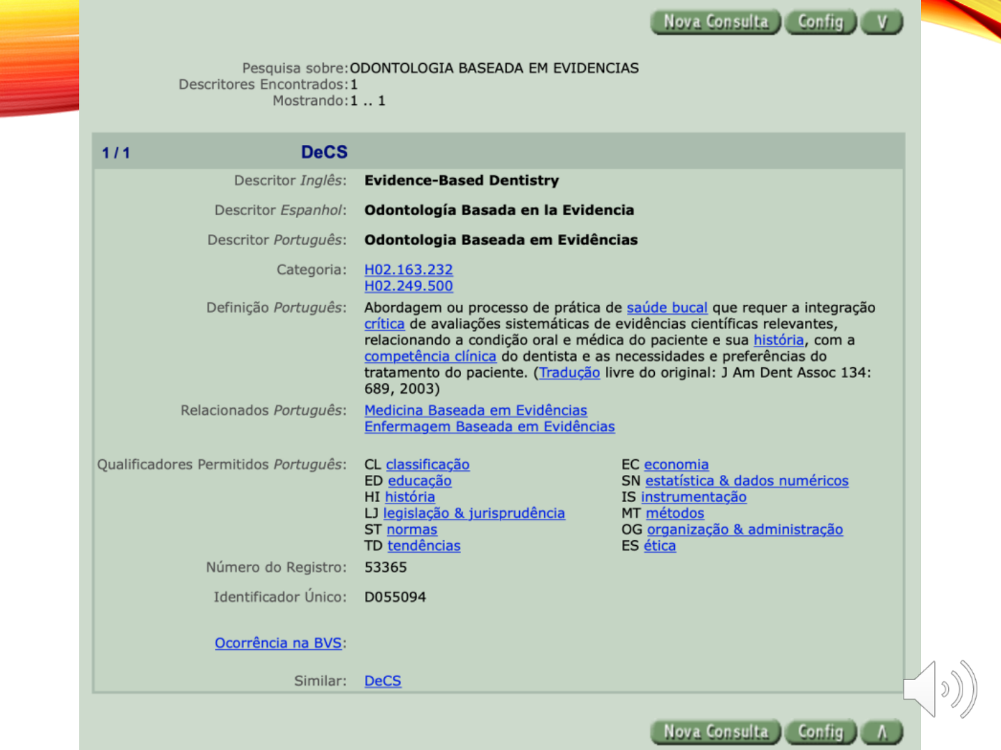Click the top V down-arrow button
Viewport: 1001px width, 750px height.
[882, 22]
